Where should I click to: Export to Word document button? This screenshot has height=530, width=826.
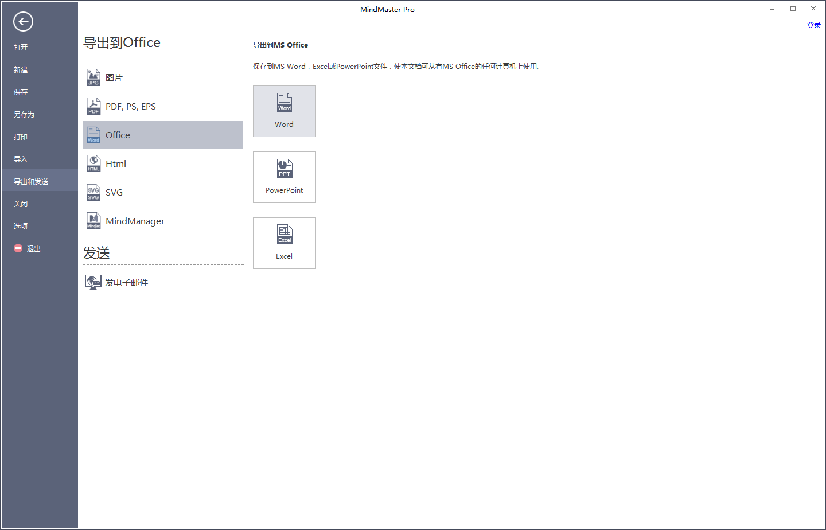pos(285,111)
